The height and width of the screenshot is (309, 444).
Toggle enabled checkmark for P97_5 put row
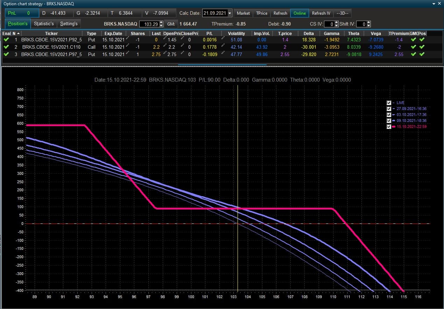tap(6, 54)
